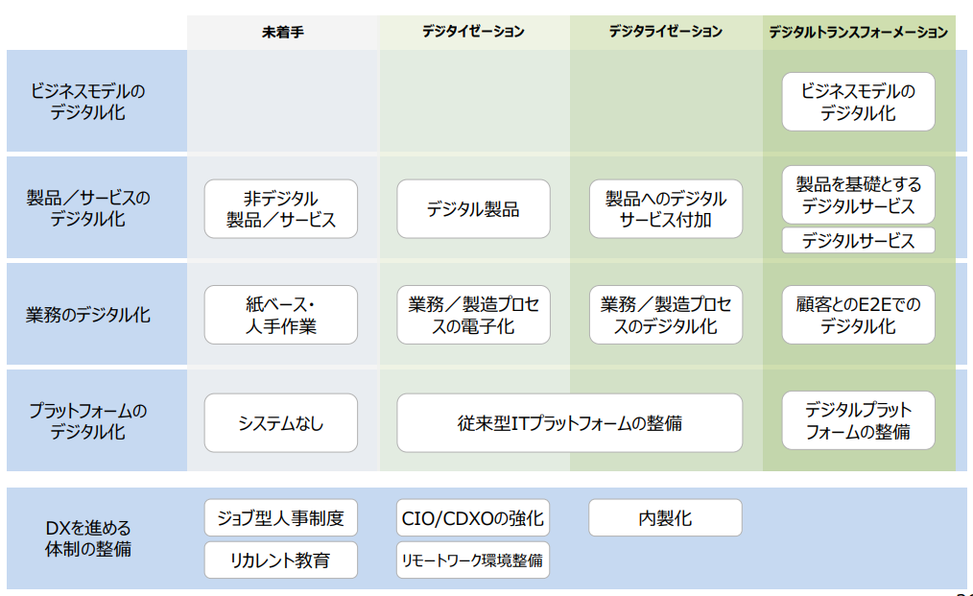The width and height of the screenshot is (973, 596).
Task: Select the デジタルプラットフォームの整備 box
Action: (858, 421)
